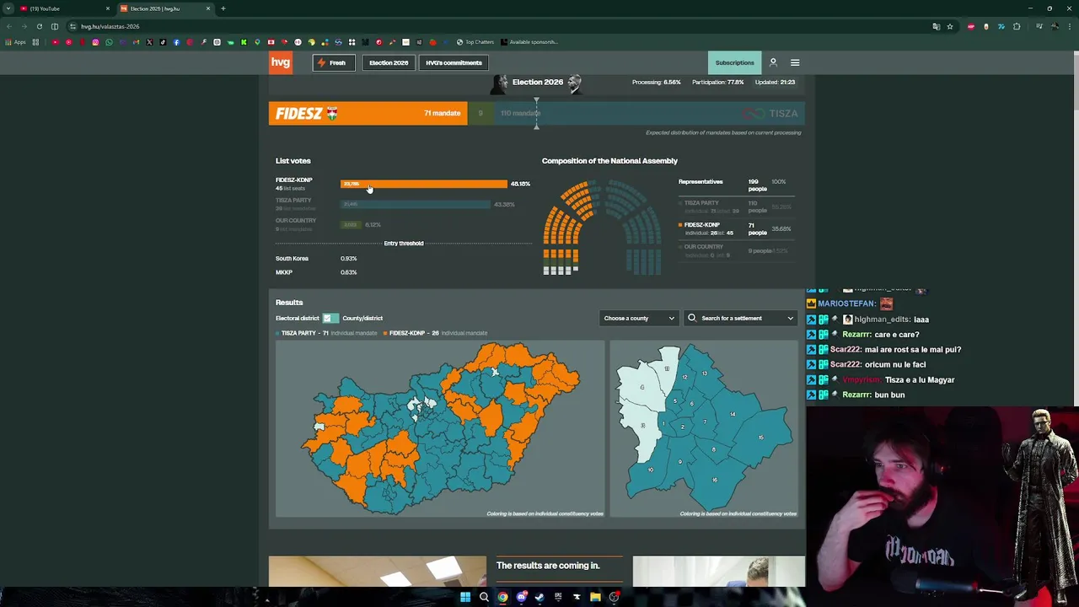Screen dimensions: 1079x607
Task: Select the Tisza Party representatives legend row
Action: pyautogui.click(x=735, y=207)
